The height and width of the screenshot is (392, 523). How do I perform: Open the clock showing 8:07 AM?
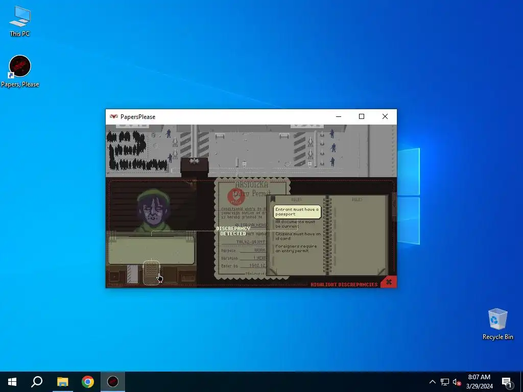pyautogui.click(x=479, y=382)
